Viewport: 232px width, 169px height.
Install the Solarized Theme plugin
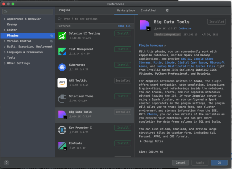(123, 96)
